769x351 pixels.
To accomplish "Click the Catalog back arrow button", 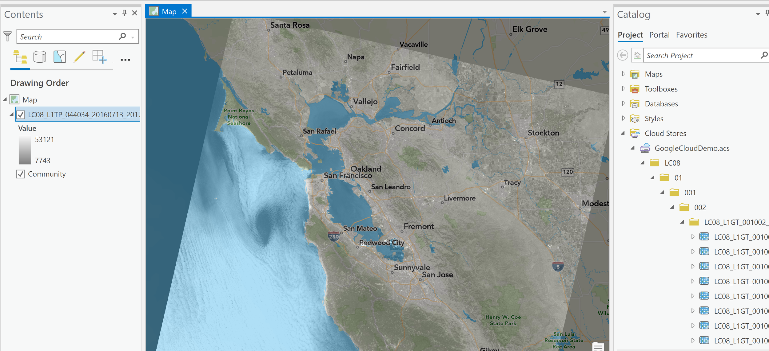I will click(x=623, y=56).
